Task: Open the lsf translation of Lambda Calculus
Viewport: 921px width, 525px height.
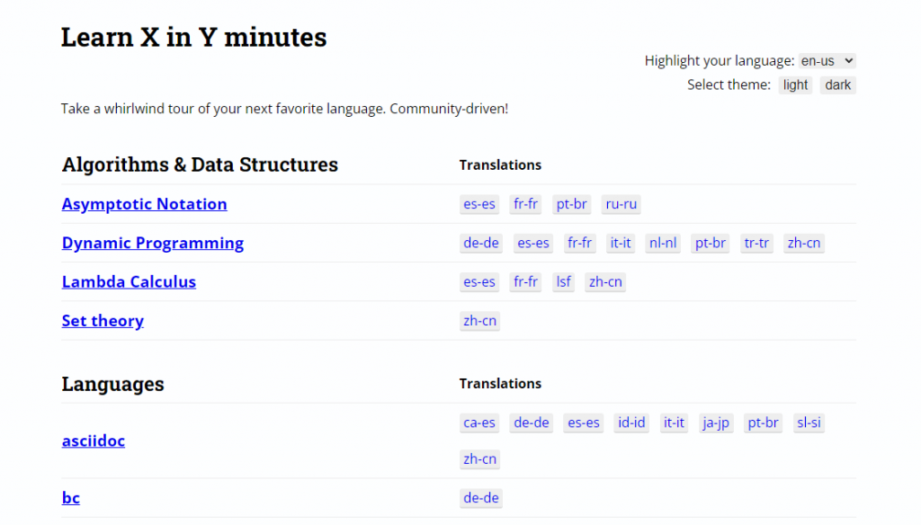Action: click(x=563, y=281)
